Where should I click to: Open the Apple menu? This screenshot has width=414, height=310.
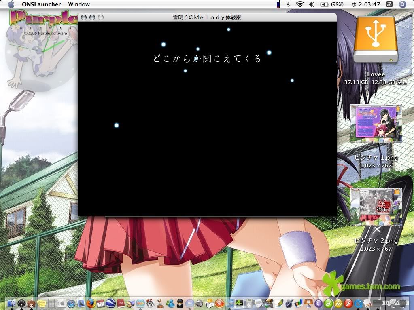tap(11, 4)
